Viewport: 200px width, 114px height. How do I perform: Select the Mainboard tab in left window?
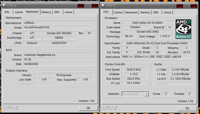(x=32, y=12)
